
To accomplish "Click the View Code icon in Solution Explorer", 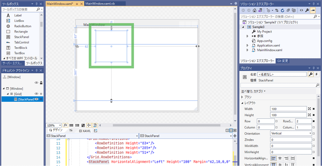I will pyautogui.click(x=301, y=10).
